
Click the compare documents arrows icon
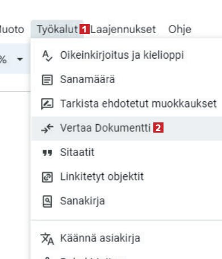point(47,128)
